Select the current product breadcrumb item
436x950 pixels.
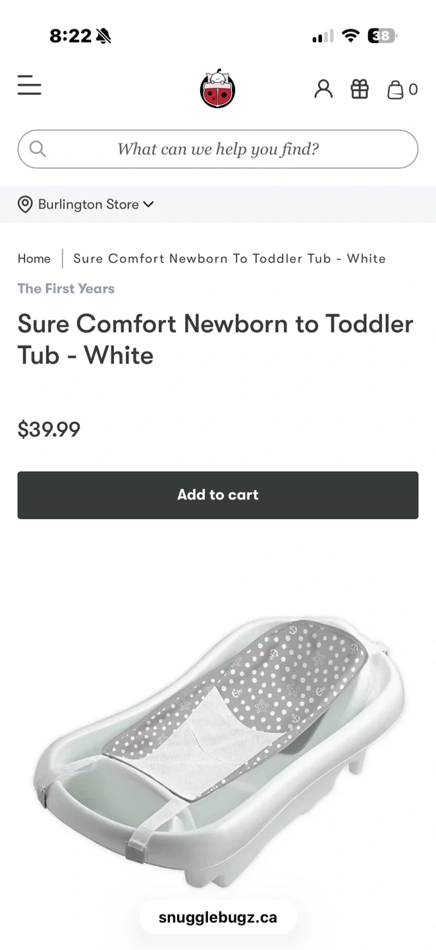pos(229,259)
